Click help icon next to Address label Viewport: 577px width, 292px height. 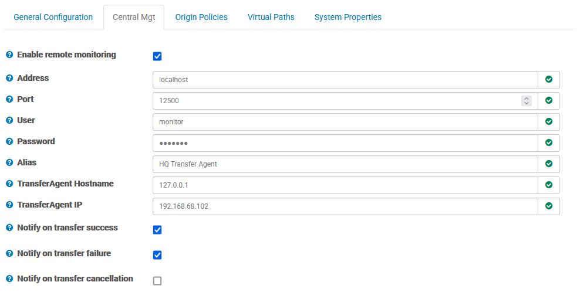(9, 79)
